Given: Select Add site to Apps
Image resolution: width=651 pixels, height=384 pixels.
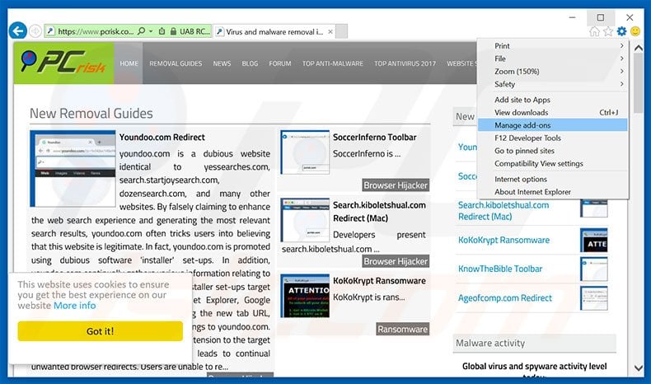Looking at the screenshot, I should (x=553, y=100).
